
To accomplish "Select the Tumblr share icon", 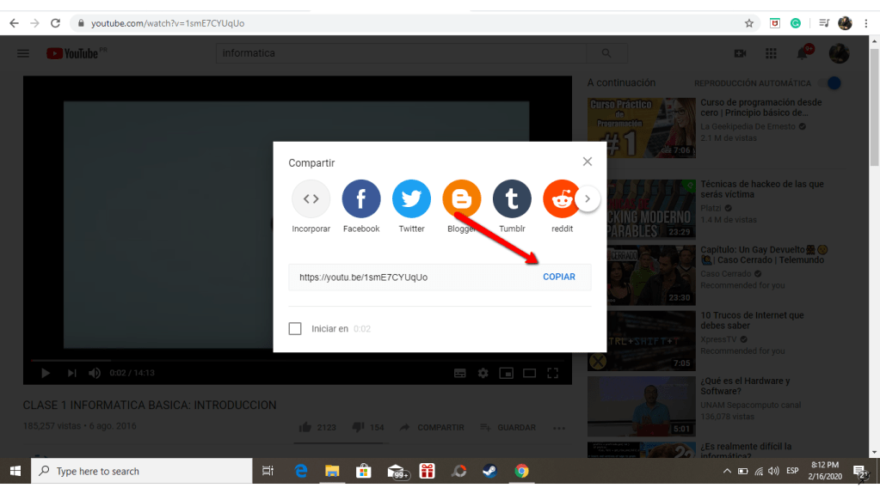I will pos(512,198).
